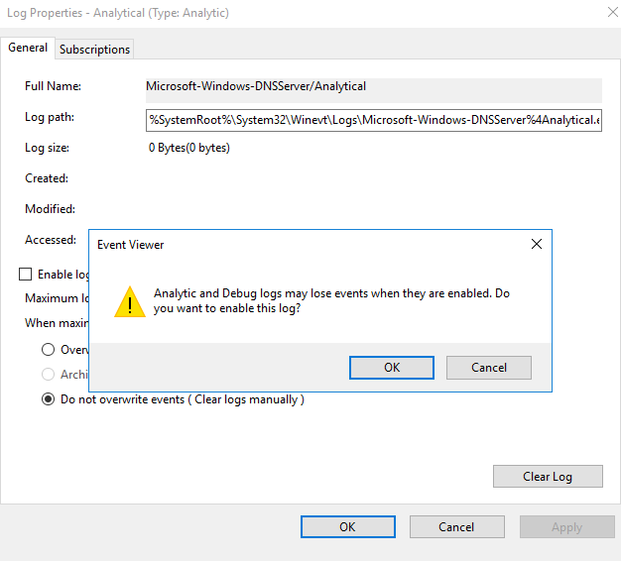Screen dimensions: 621x561
Task: Click OK in Log Properties window
Action: (x=348, y=527)
